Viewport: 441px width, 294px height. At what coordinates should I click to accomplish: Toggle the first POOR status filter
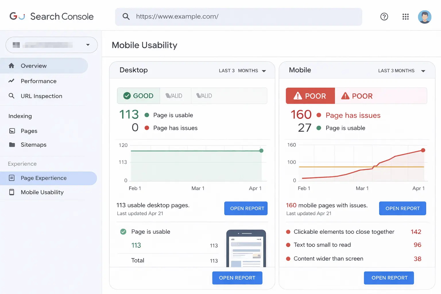[x=310, y=96]
